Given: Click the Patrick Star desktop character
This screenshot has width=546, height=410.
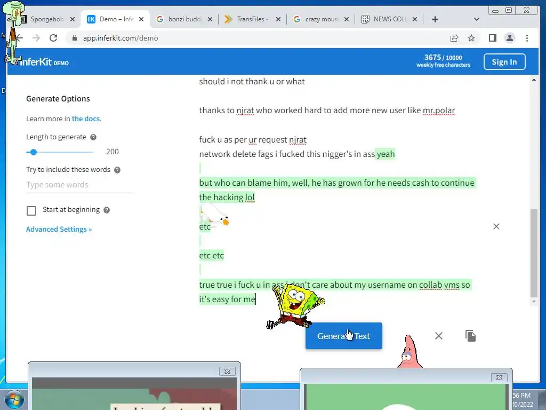Looking at the screenshot, I should tap(409, 351).
